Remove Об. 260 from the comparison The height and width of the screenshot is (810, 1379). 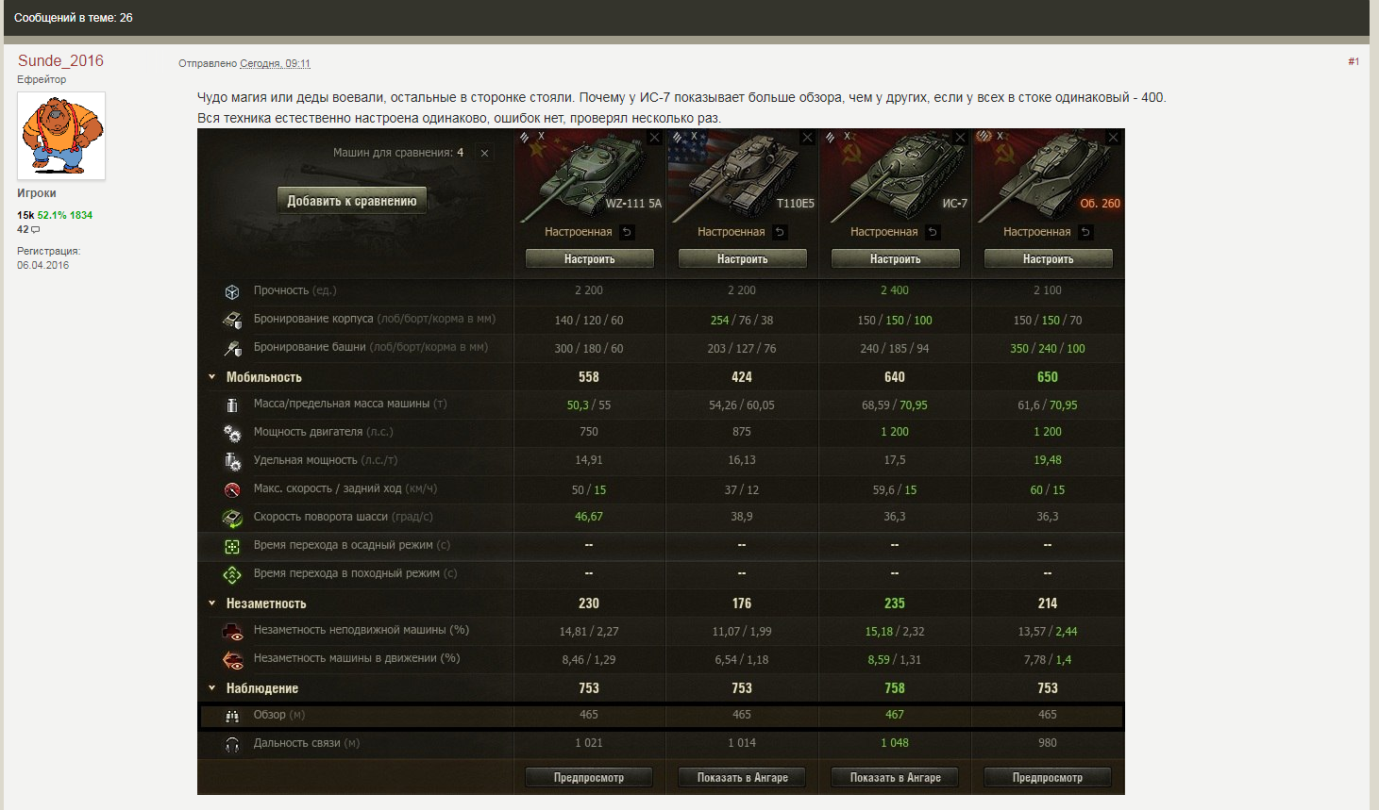tap(1113, 138)
